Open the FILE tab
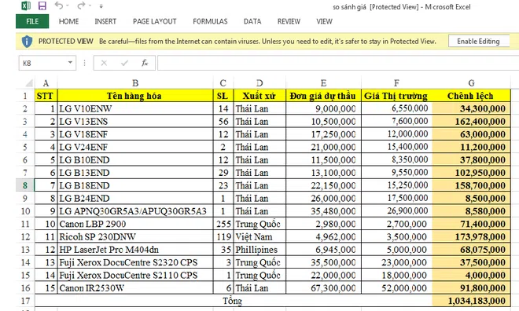 [x=32, y=21]
